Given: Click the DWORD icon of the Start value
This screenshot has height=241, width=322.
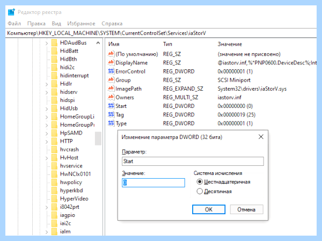Looking at the screenshot, I should pyautogui.click(x=111, y=106).
